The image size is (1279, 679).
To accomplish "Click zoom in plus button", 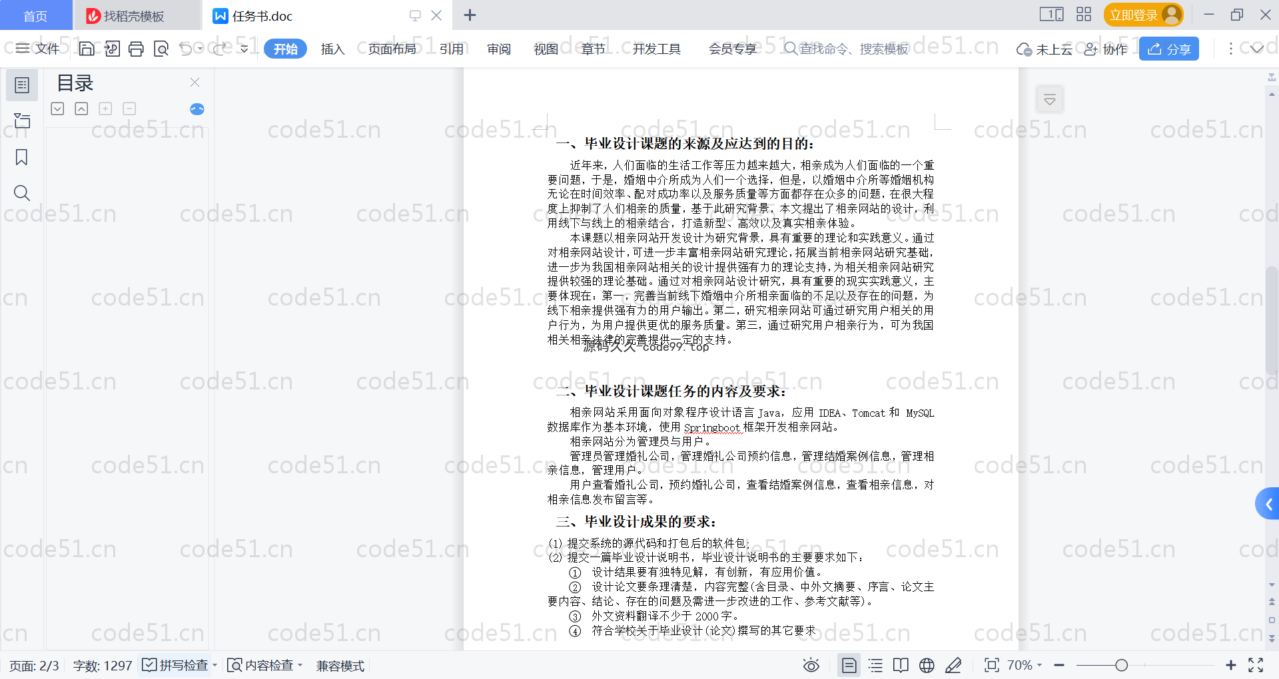I will pos(1231,665).
